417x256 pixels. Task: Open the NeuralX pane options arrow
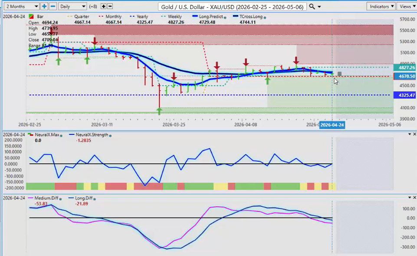[409, 134]
